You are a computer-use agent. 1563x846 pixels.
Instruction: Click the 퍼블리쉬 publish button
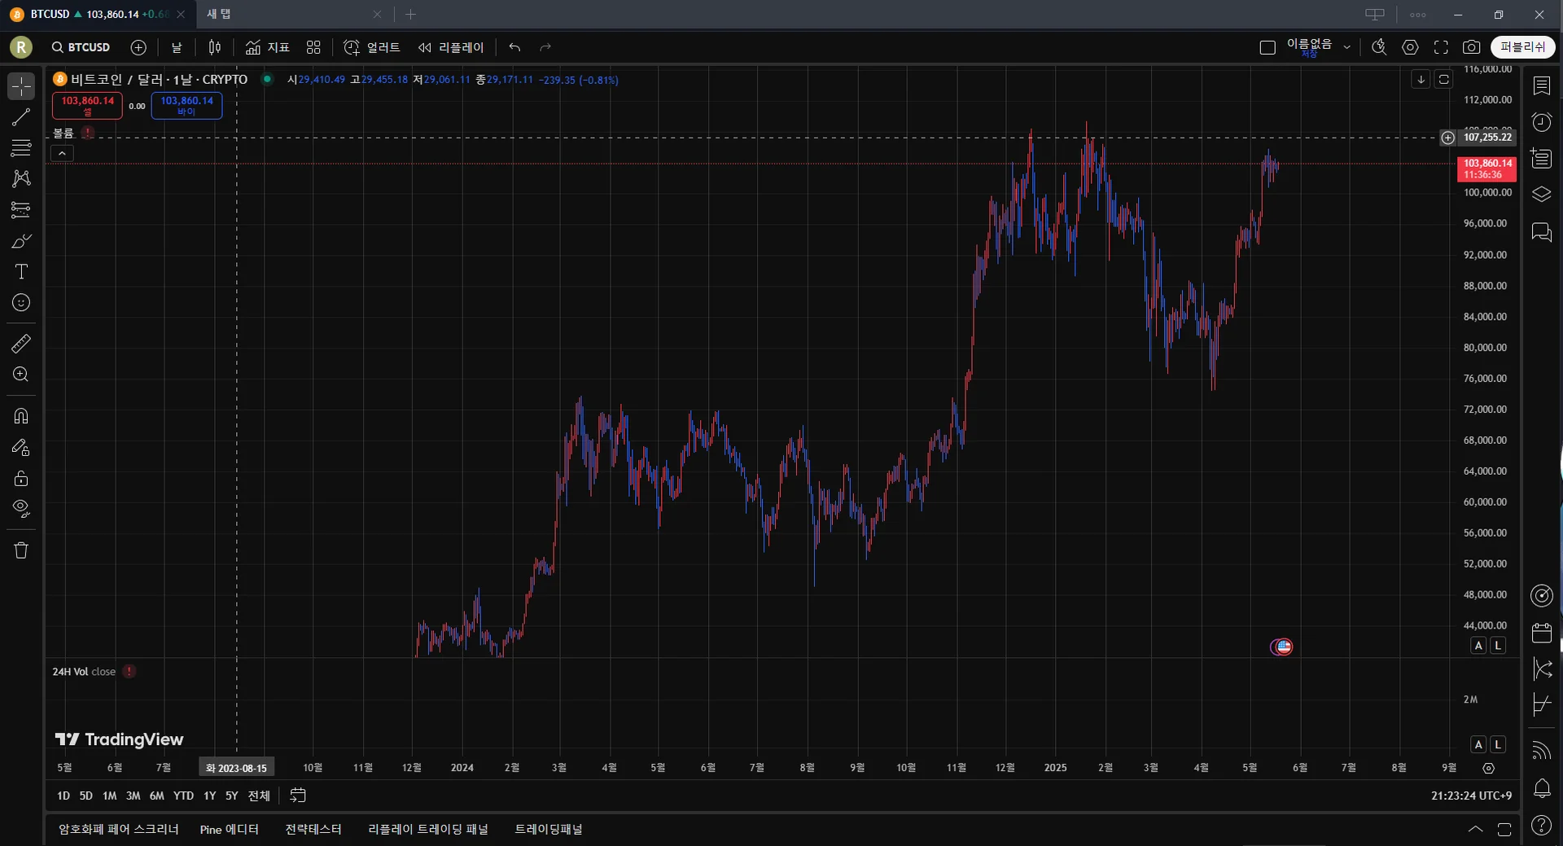1522,47
